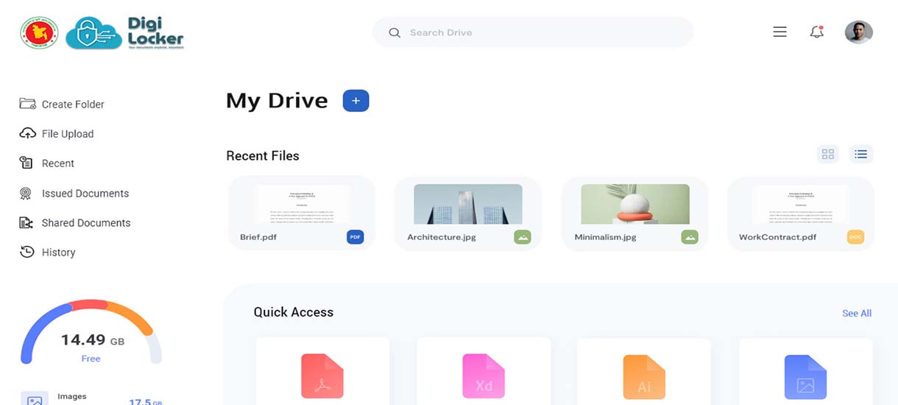Open the Architecture.jpg thumbnail

[468, 204]
